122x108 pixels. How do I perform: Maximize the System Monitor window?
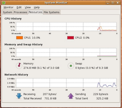pos(113,3)
